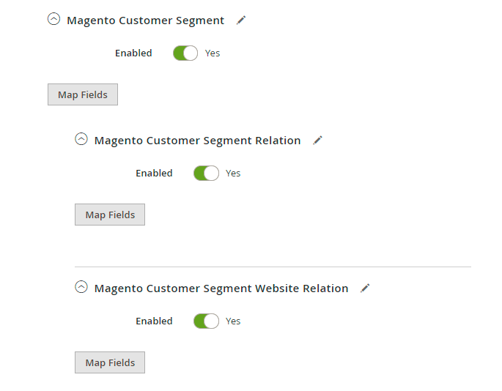
Task: Click Enabled label under Customer Segment Relation
Action: tap(154, 174)
